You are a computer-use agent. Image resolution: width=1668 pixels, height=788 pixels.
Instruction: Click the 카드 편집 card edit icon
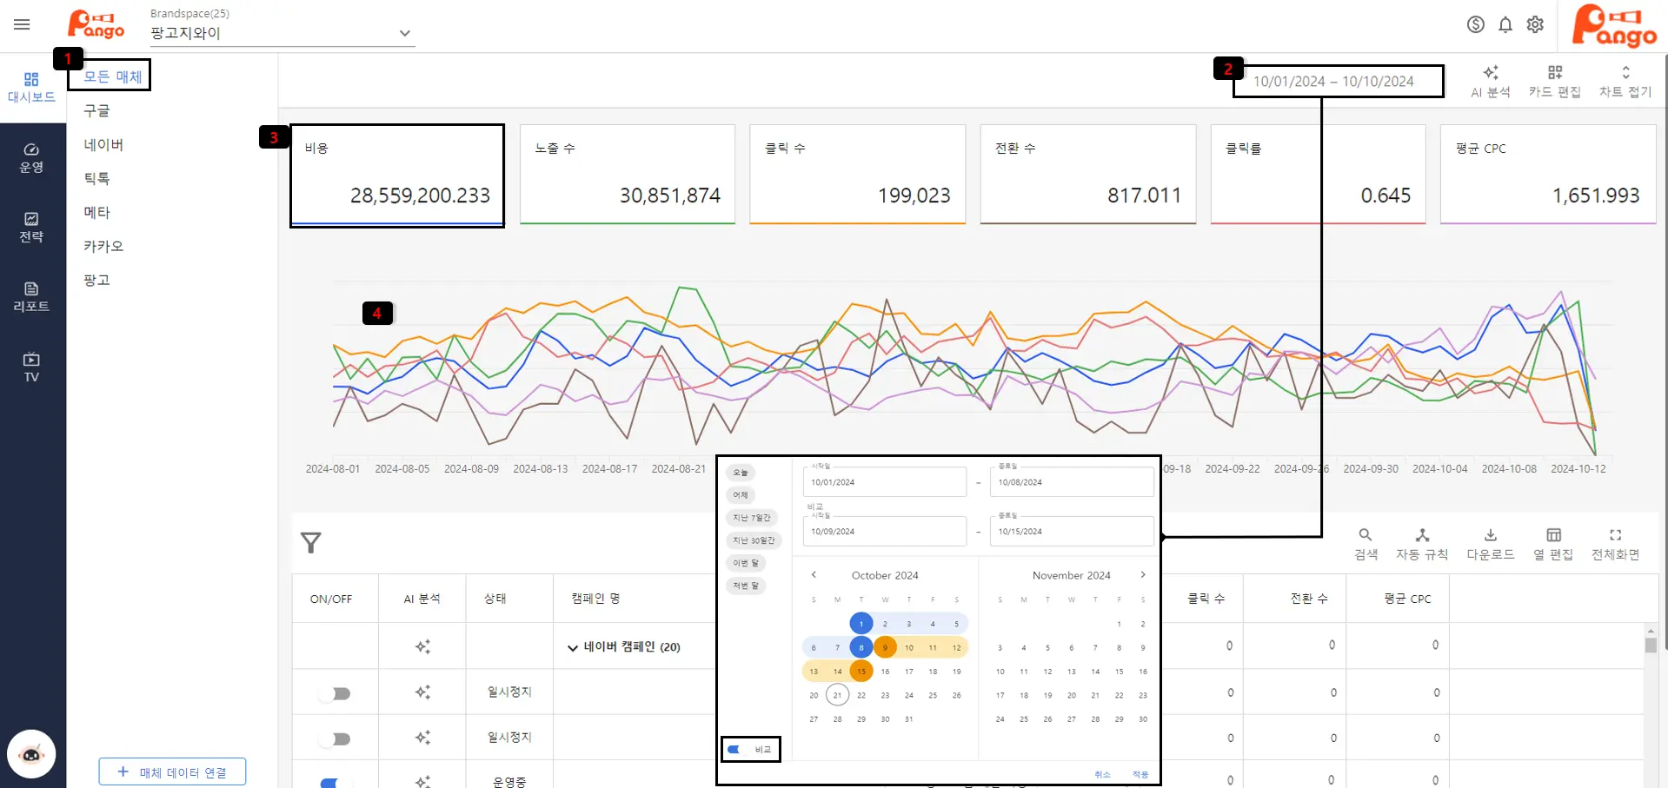pos(1554,81)
